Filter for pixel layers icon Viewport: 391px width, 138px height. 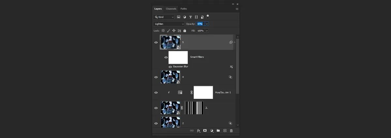point(179,17)
